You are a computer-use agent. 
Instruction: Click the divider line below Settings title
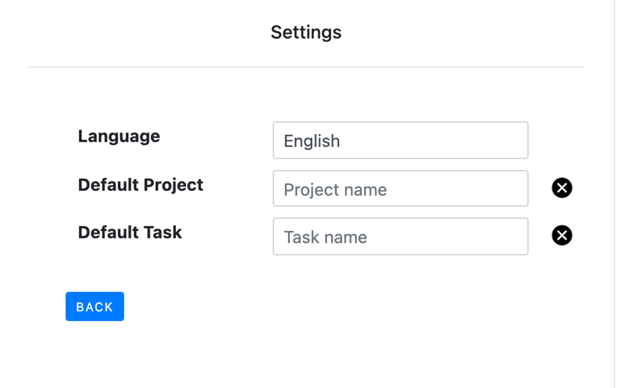pos(306,67)
